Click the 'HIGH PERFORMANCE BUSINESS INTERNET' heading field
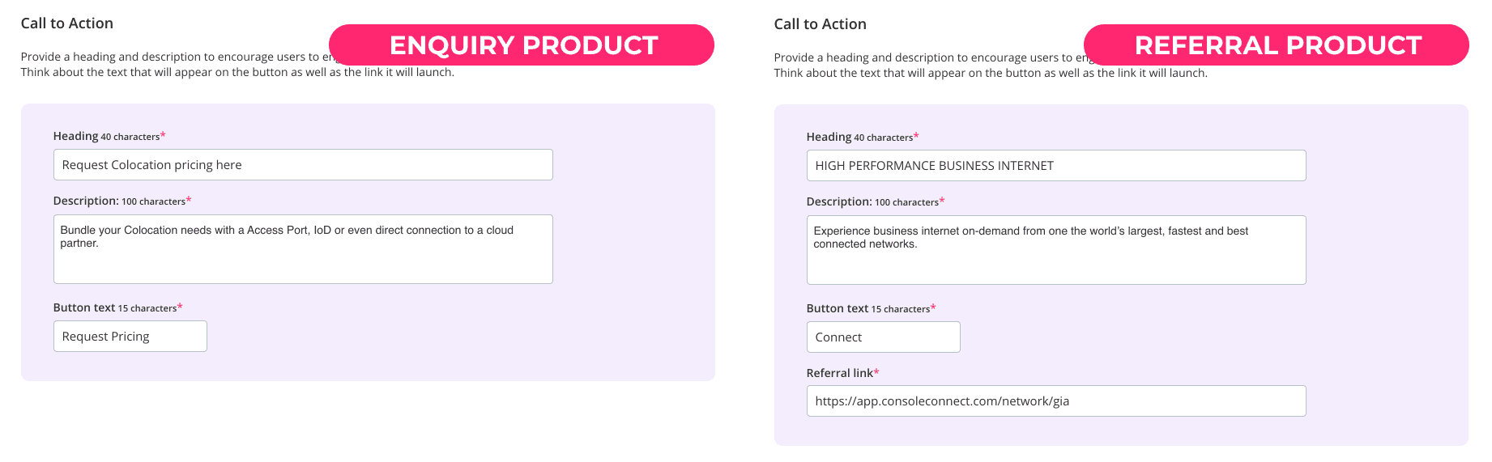 coord(1056,166)
